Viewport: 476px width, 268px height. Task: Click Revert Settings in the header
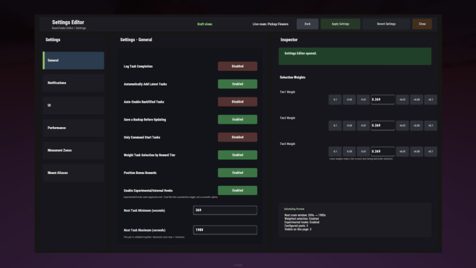pyautogui.click(x=386, y=24)
